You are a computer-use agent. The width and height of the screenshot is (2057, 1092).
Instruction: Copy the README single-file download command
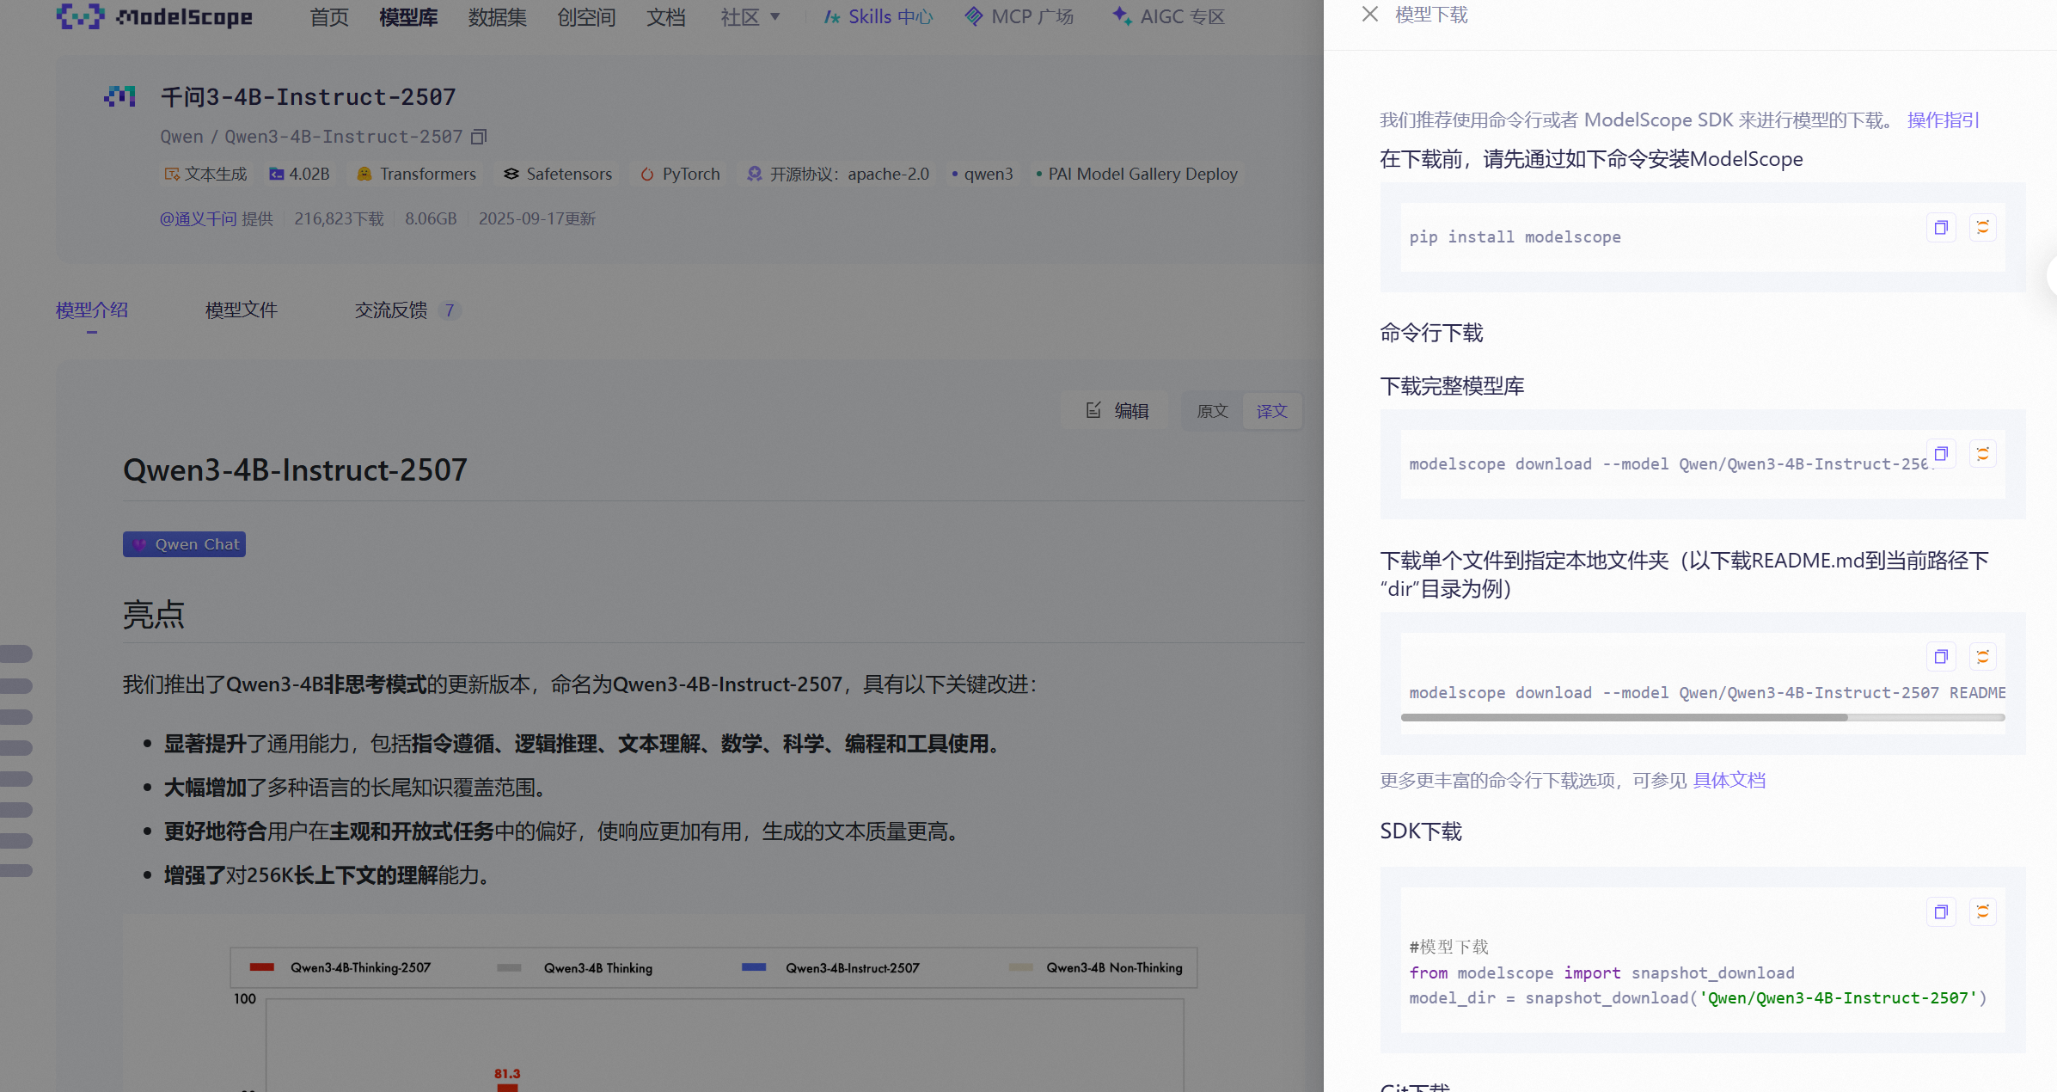(x=1941, y=657)
